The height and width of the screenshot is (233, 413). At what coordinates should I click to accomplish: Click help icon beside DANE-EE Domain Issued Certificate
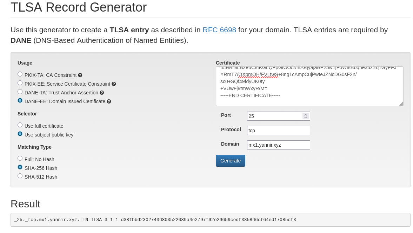(109, 101)
